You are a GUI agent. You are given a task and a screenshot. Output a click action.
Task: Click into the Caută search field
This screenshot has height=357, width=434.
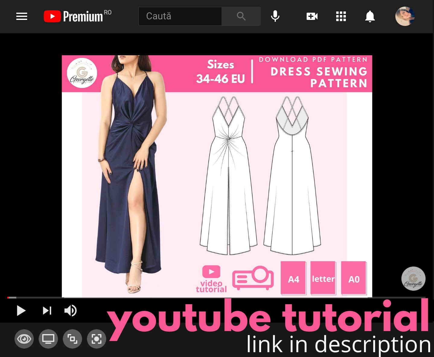(x=180, y=16)
